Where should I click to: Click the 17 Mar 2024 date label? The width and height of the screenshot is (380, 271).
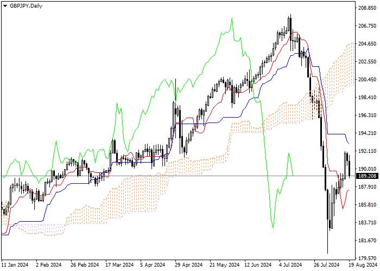pos(119,264)
